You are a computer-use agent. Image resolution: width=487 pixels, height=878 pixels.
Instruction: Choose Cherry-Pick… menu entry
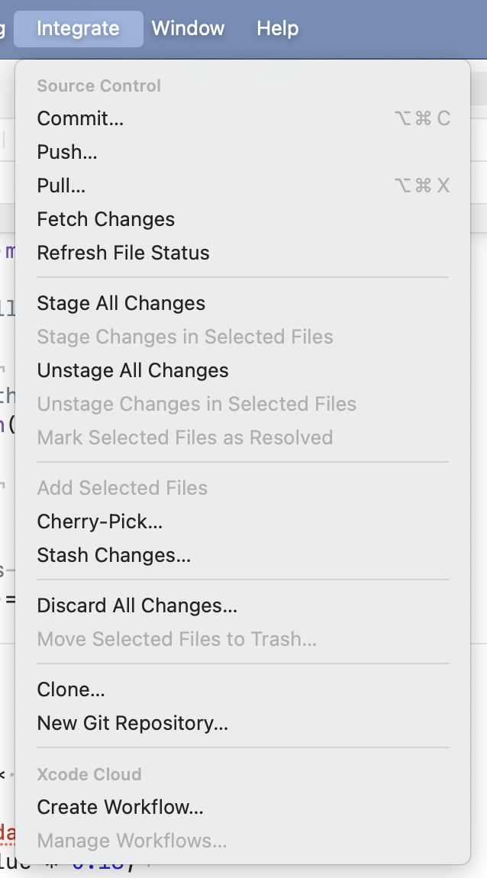[x=99, y=521]
